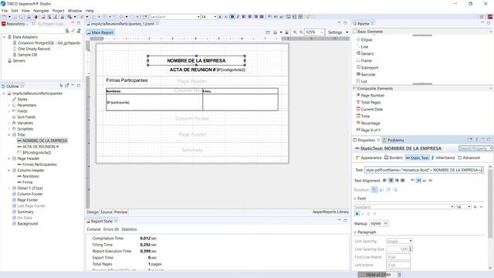Toggle bold in Properties Font section
The image size is (494, 278).
[x=357, y=214]
